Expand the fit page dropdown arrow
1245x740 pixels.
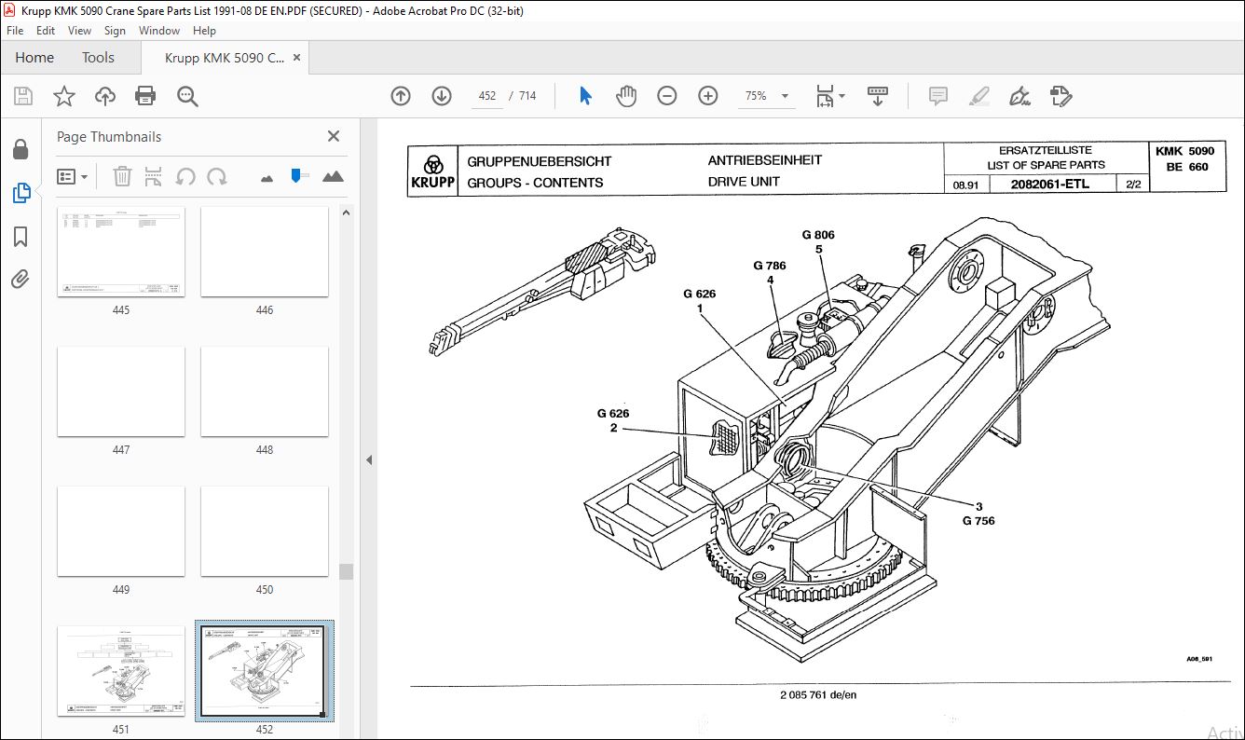click(x=842, y=95)
